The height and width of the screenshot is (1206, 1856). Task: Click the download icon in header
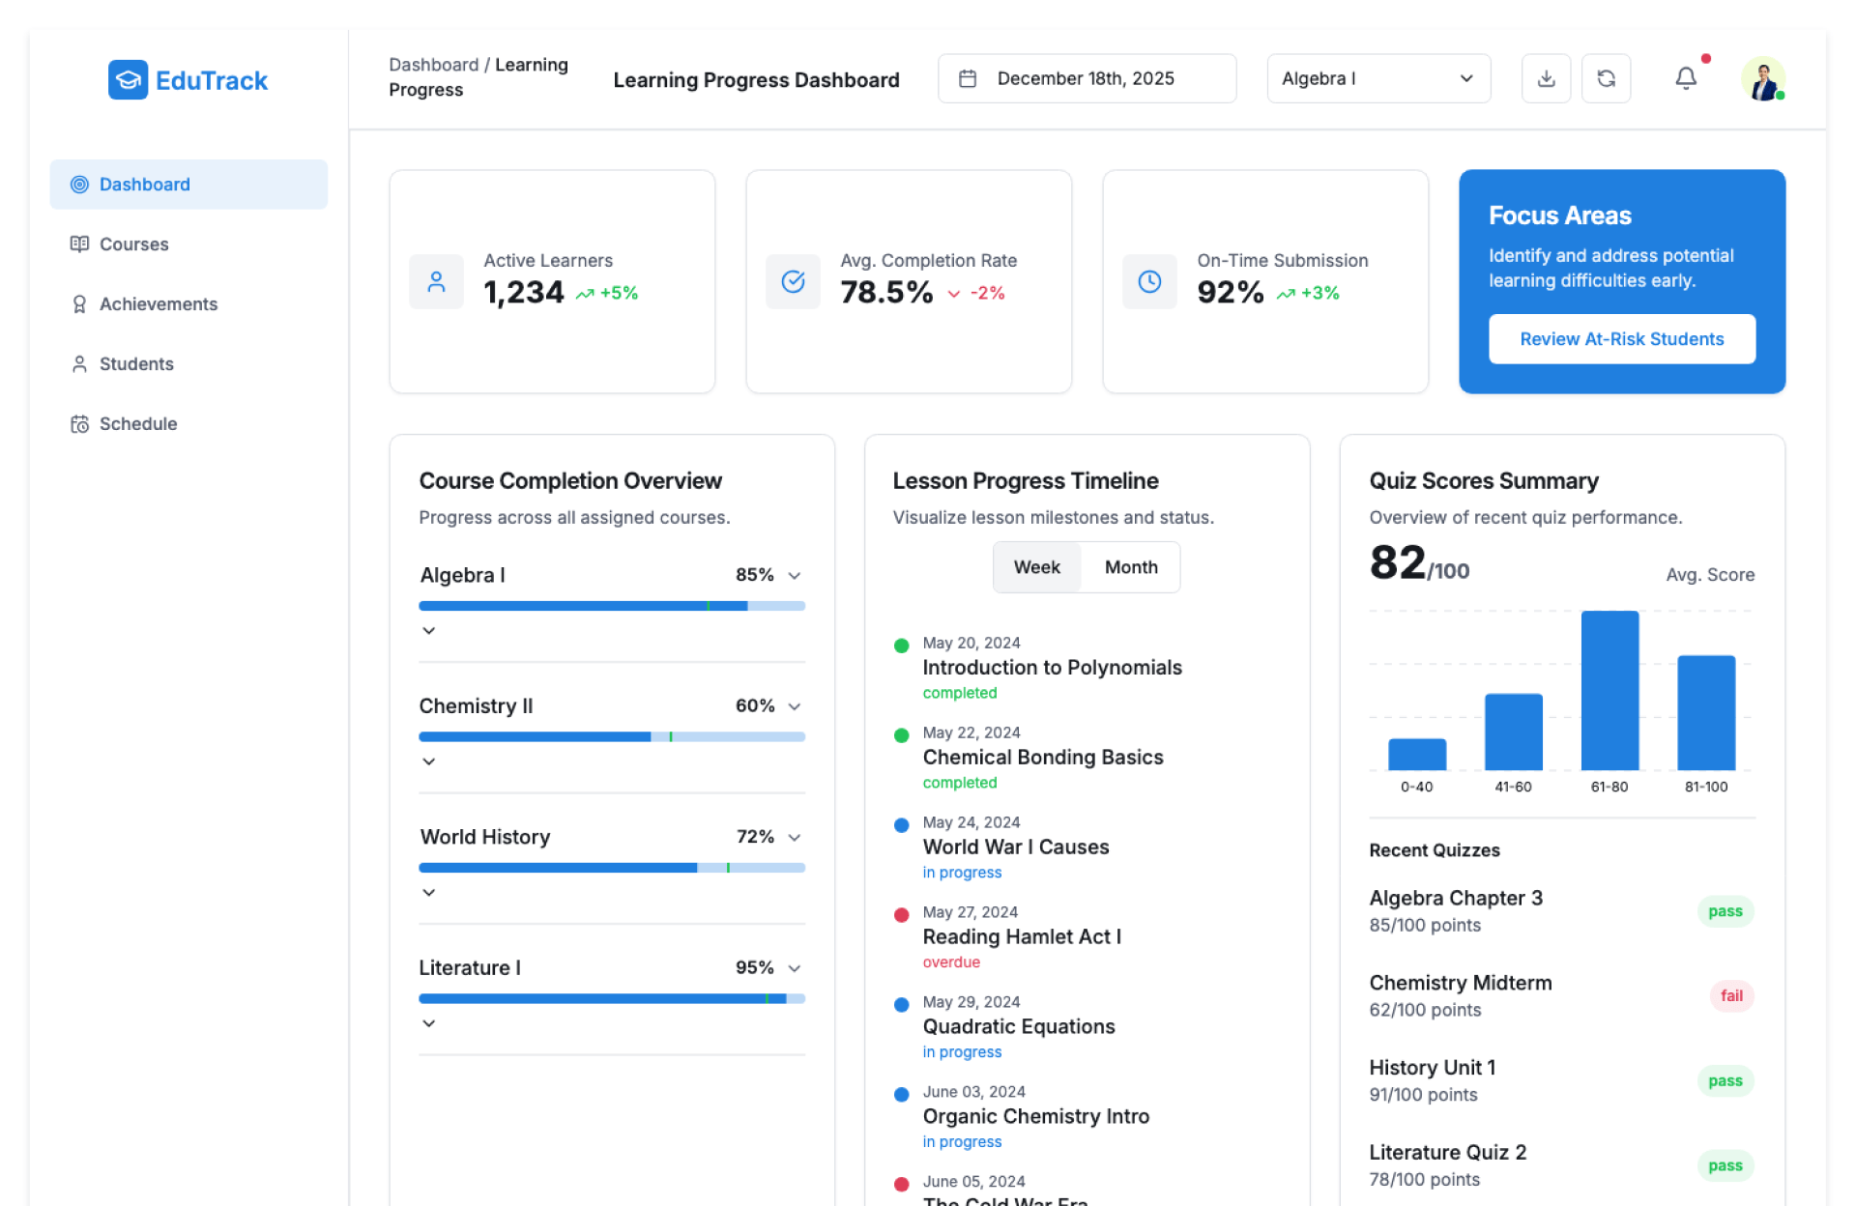[1546, 78]
